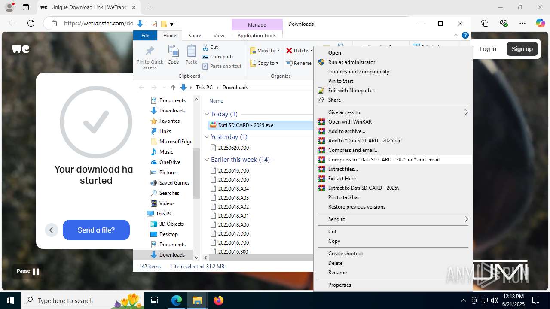The width and height of the screenshot is (550, 309).
Task: Open Windows Start menu
Action: point(10,300)
